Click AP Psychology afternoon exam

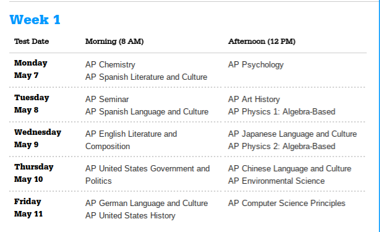coord(256,65)
